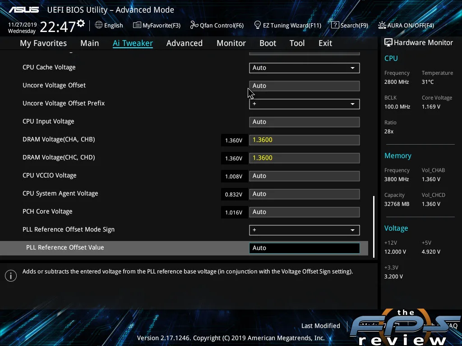Click the 1.008V VCCIO reading

234,176
